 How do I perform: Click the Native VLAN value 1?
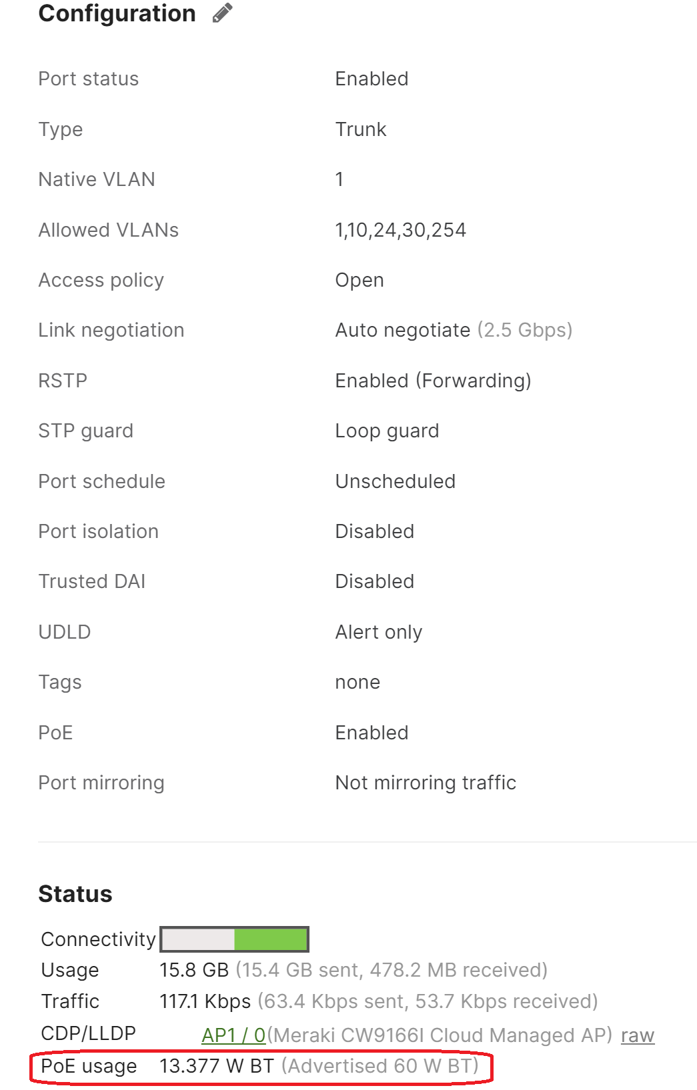[339, 179]
